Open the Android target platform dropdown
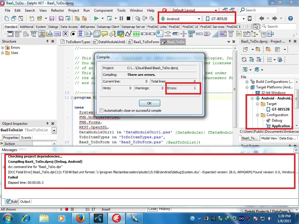Viewport: 299px width, 224px height. tap(199, 19)
